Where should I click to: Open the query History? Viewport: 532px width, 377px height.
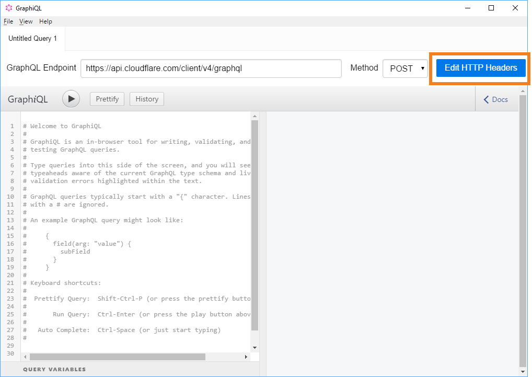pos(146,98)
